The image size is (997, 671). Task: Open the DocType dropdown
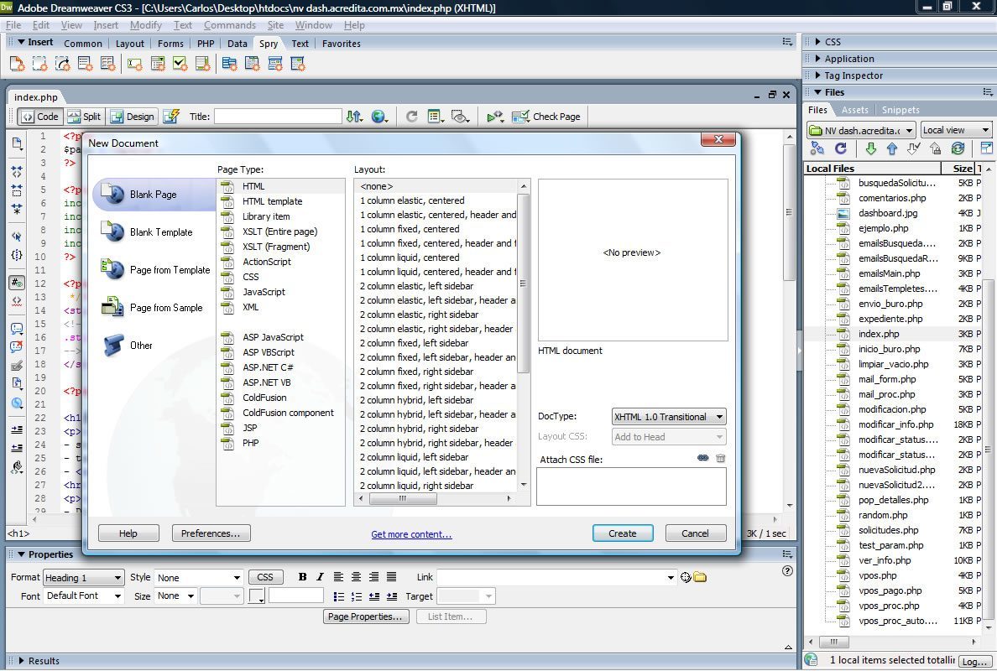pyautogui.click(x=668, y=417)
